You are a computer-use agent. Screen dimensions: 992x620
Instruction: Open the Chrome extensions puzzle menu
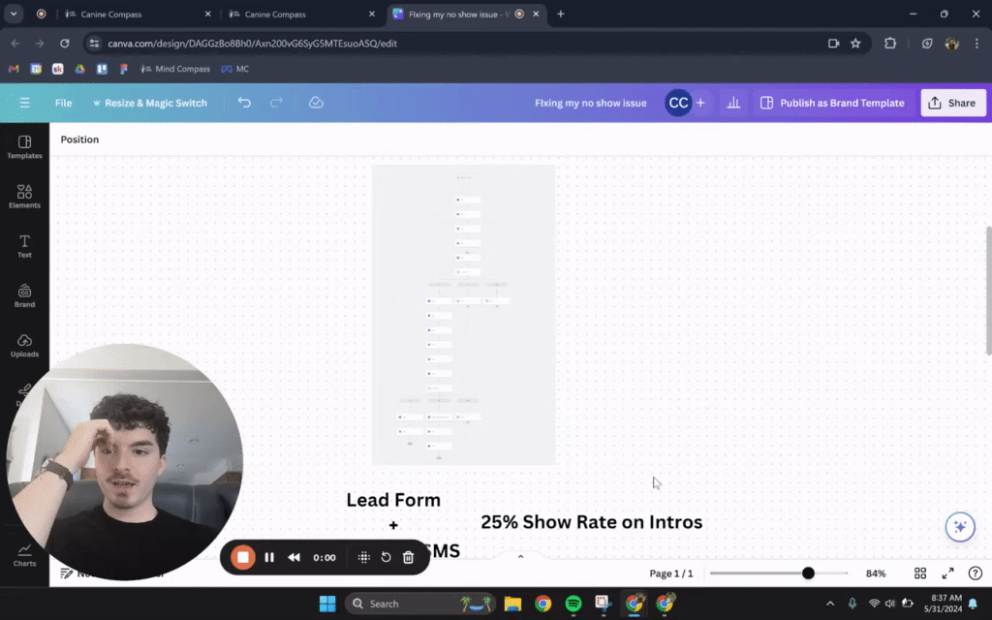[892, 44]
